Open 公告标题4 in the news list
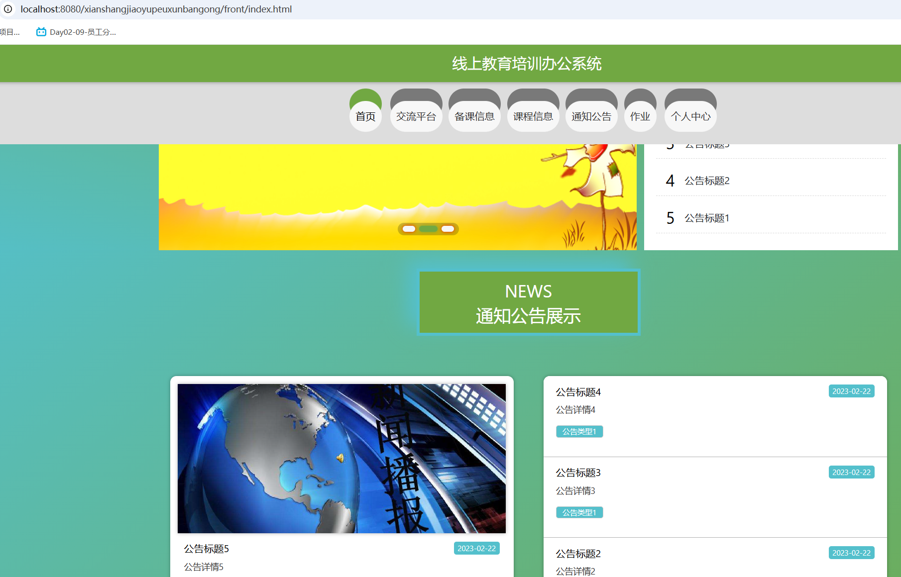Viewport: 901px width, 577px height. (578, 392)
